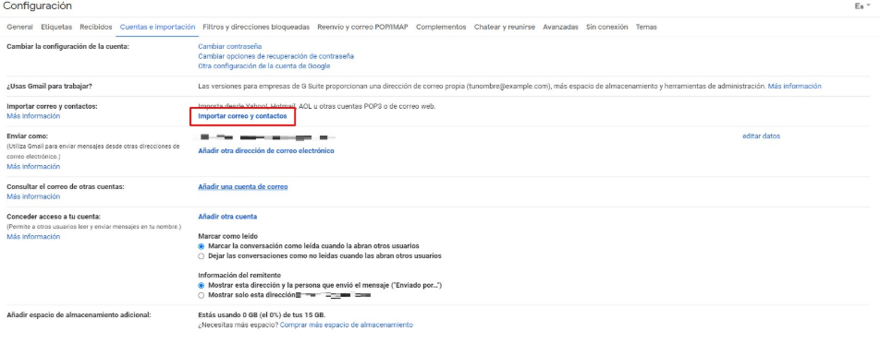Click the Importar correo y contactos link
The height and width of the screenshot is (343, 880).
(242, 116)
